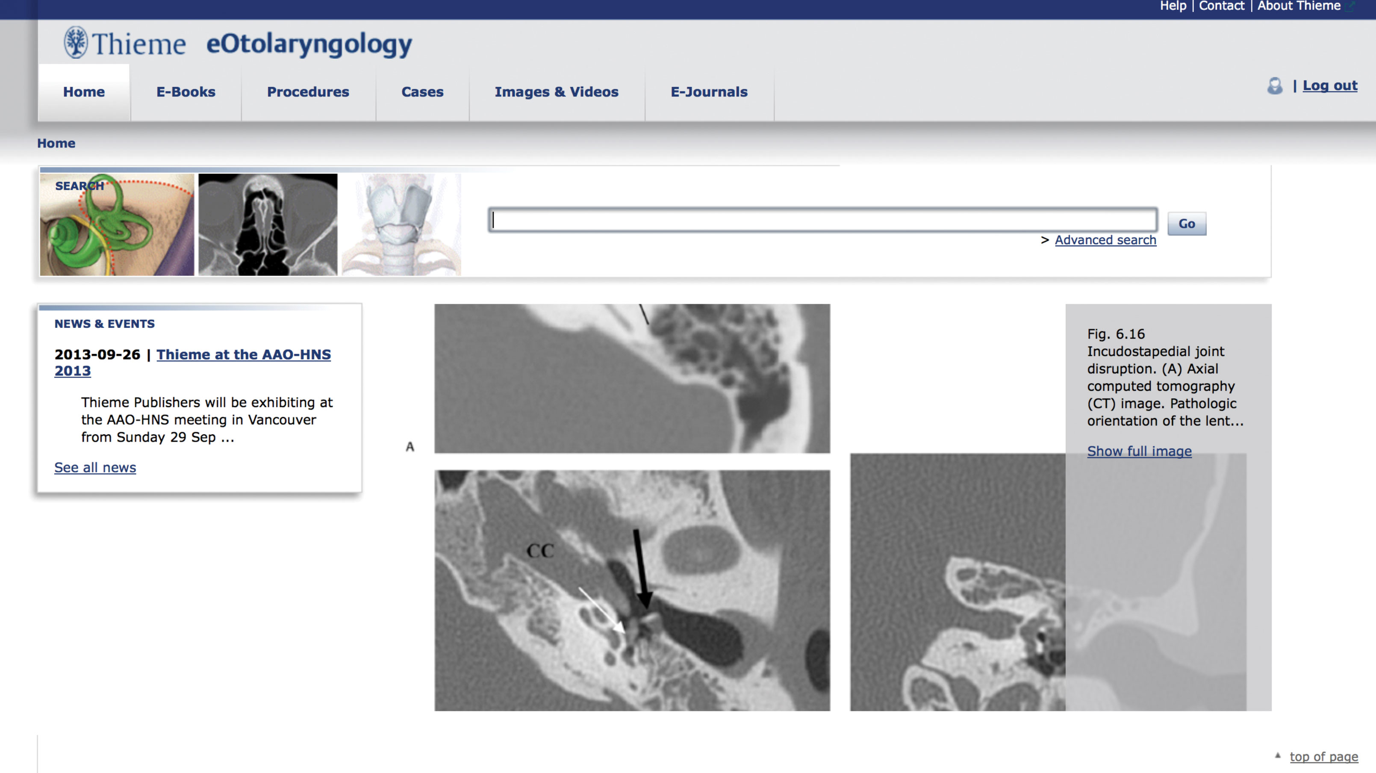Open the larynx illustration thumbnail
This screenshot has width=1376, height=773.
(x=401, y=225)
